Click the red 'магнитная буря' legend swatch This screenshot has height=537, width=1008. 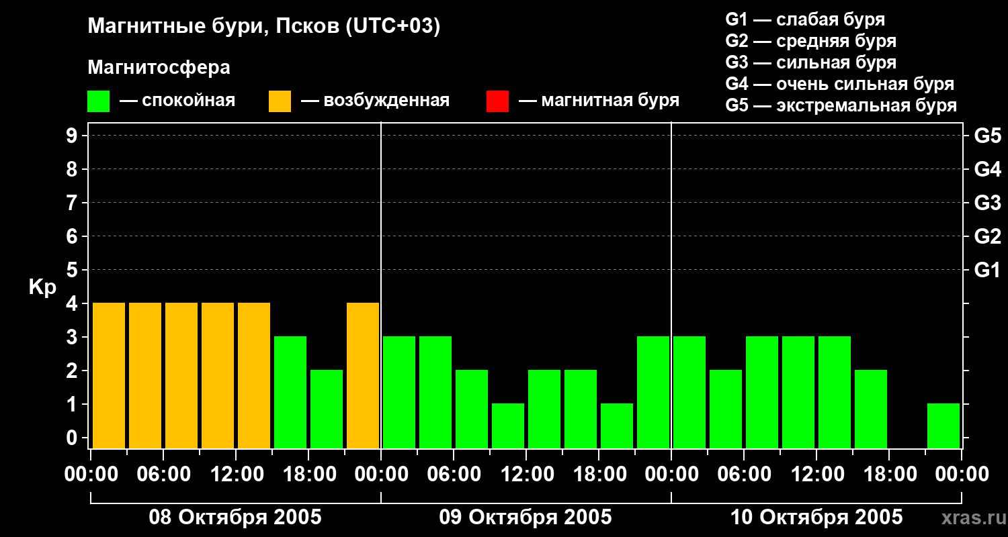497,101
